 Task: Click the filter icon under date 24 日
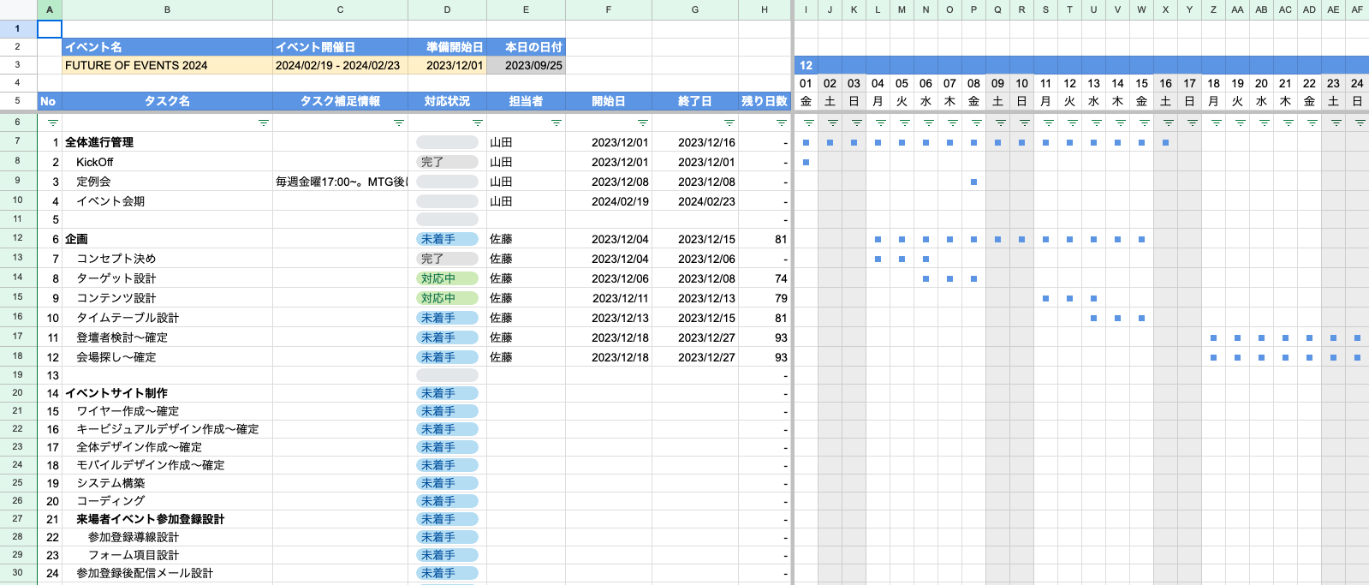point(1360,123)
